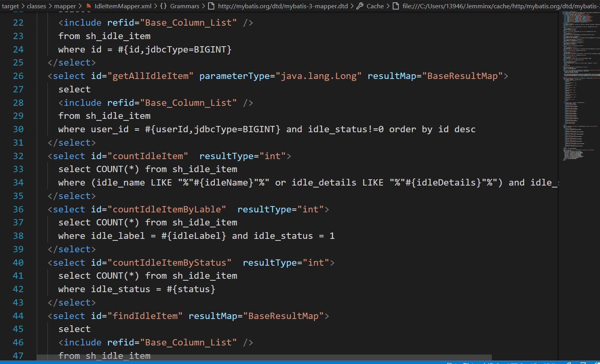600x364 pixels.
Task: Select the Cache breadcrumb entry
Action: click(375, 6)
